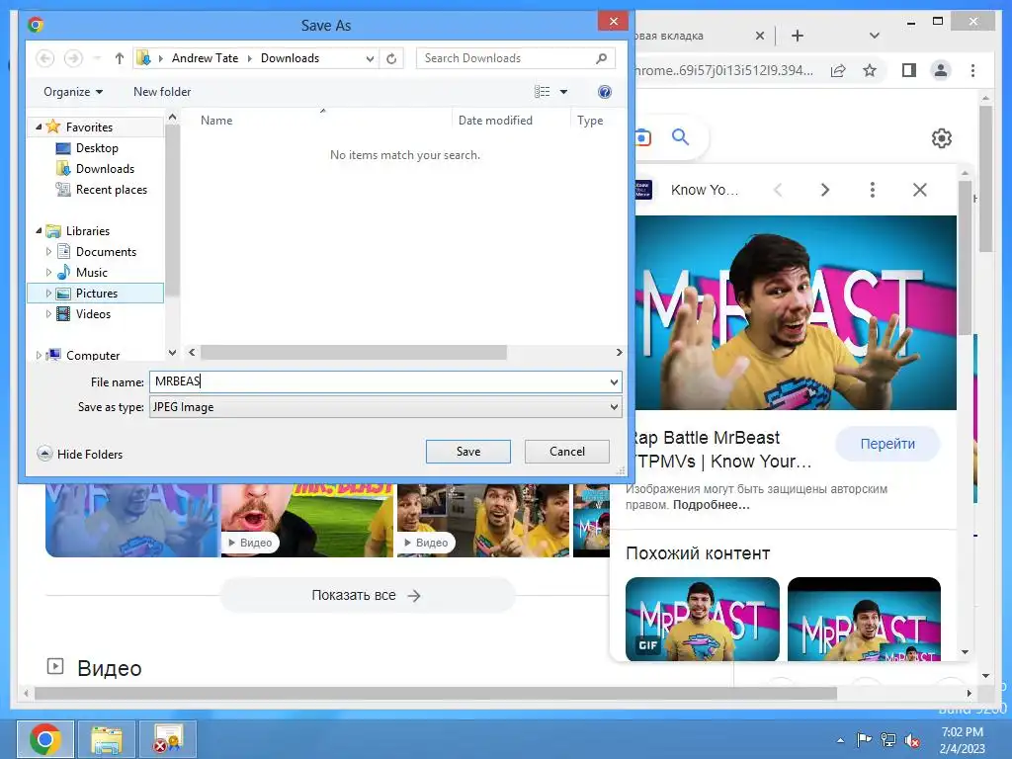Select the Music library
The width and height of the screenshot is (1012, 759).
coord(92,273)
